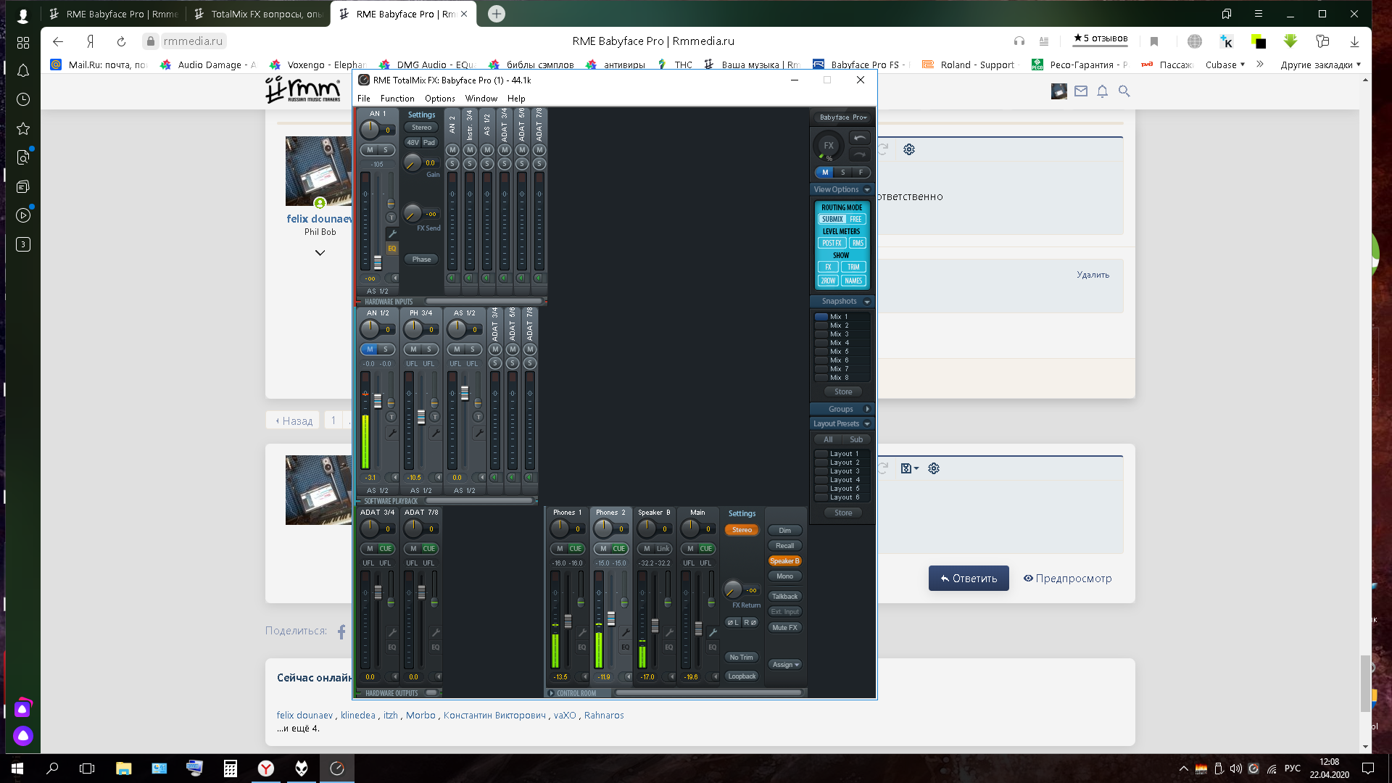
Task: Open the wrench settings on the AN 1 input channel
Action: (x=391, y=233)
